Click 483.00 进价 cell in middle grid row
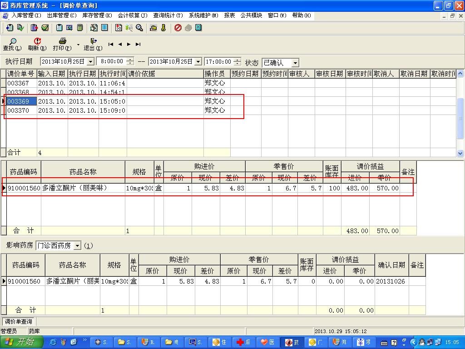The height and width of the screenshot is (349, 465). (355, 188)
